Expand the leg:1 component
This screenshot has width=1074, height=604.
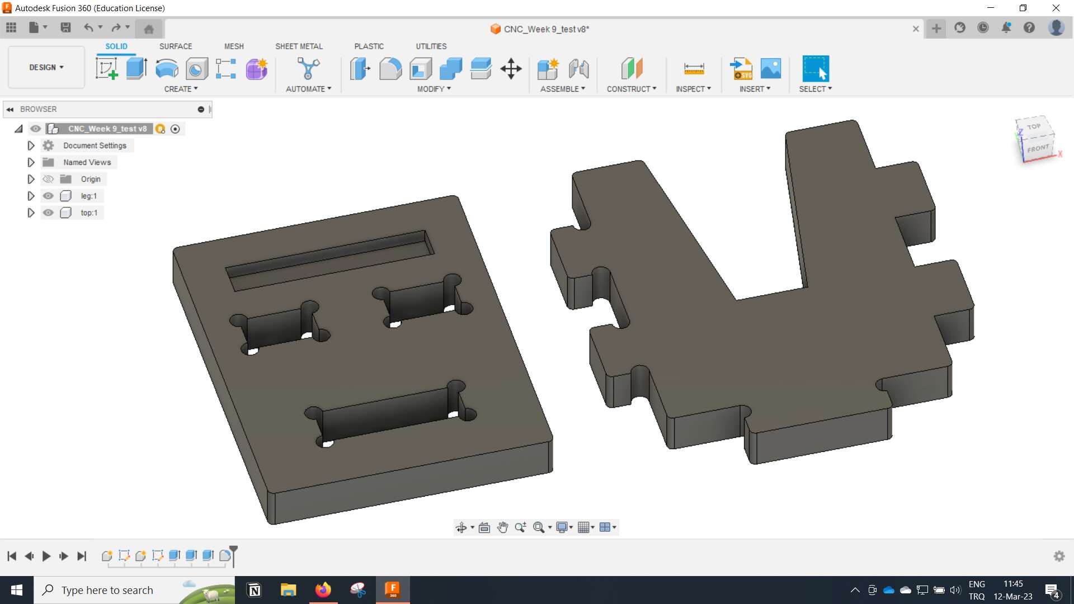tap(31, 196)
